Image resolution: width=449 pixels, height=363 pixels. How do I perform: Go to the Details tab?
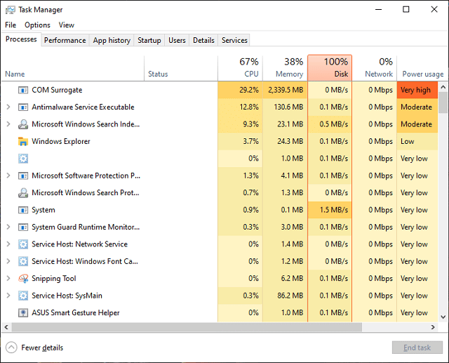(203, 41)
